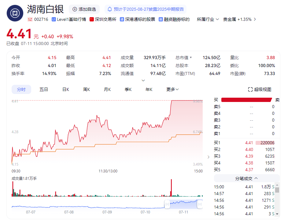
Task: Click the plus icon in 添加自选
Action: pyautogui.click(x=75, y=9)
